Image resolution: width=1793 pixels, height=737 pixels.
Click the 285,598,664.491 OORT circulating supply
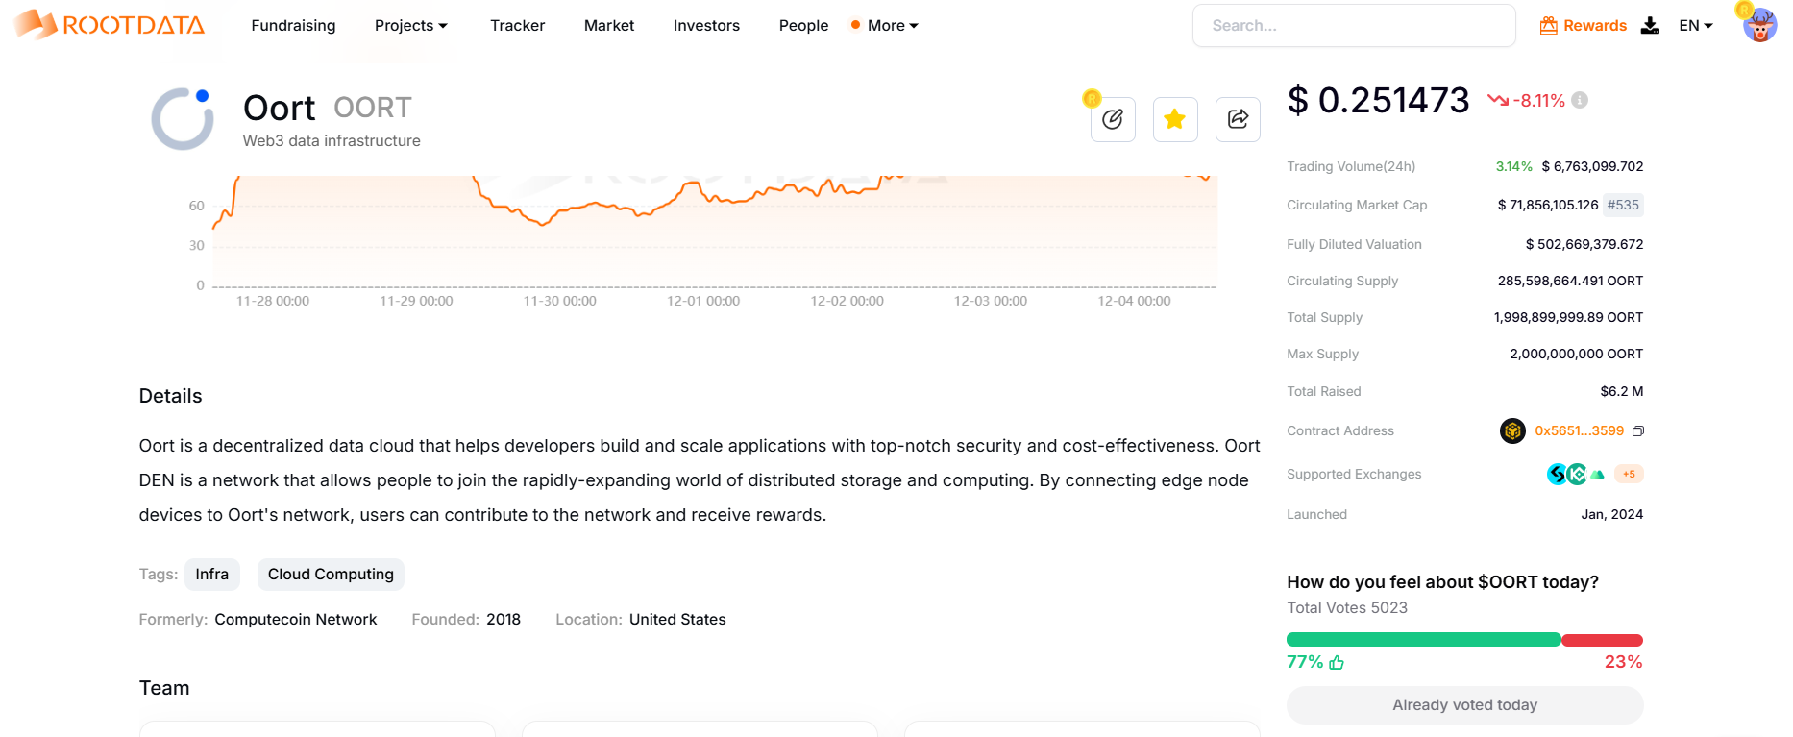pyautogui.click(x=1570, y=282)
